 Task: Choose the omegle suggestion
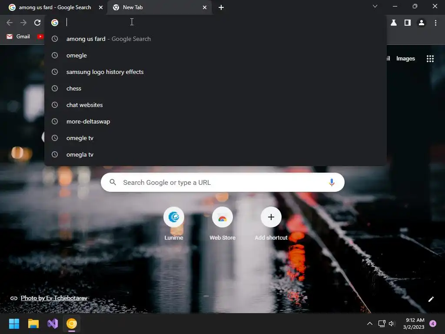(216, 55)
